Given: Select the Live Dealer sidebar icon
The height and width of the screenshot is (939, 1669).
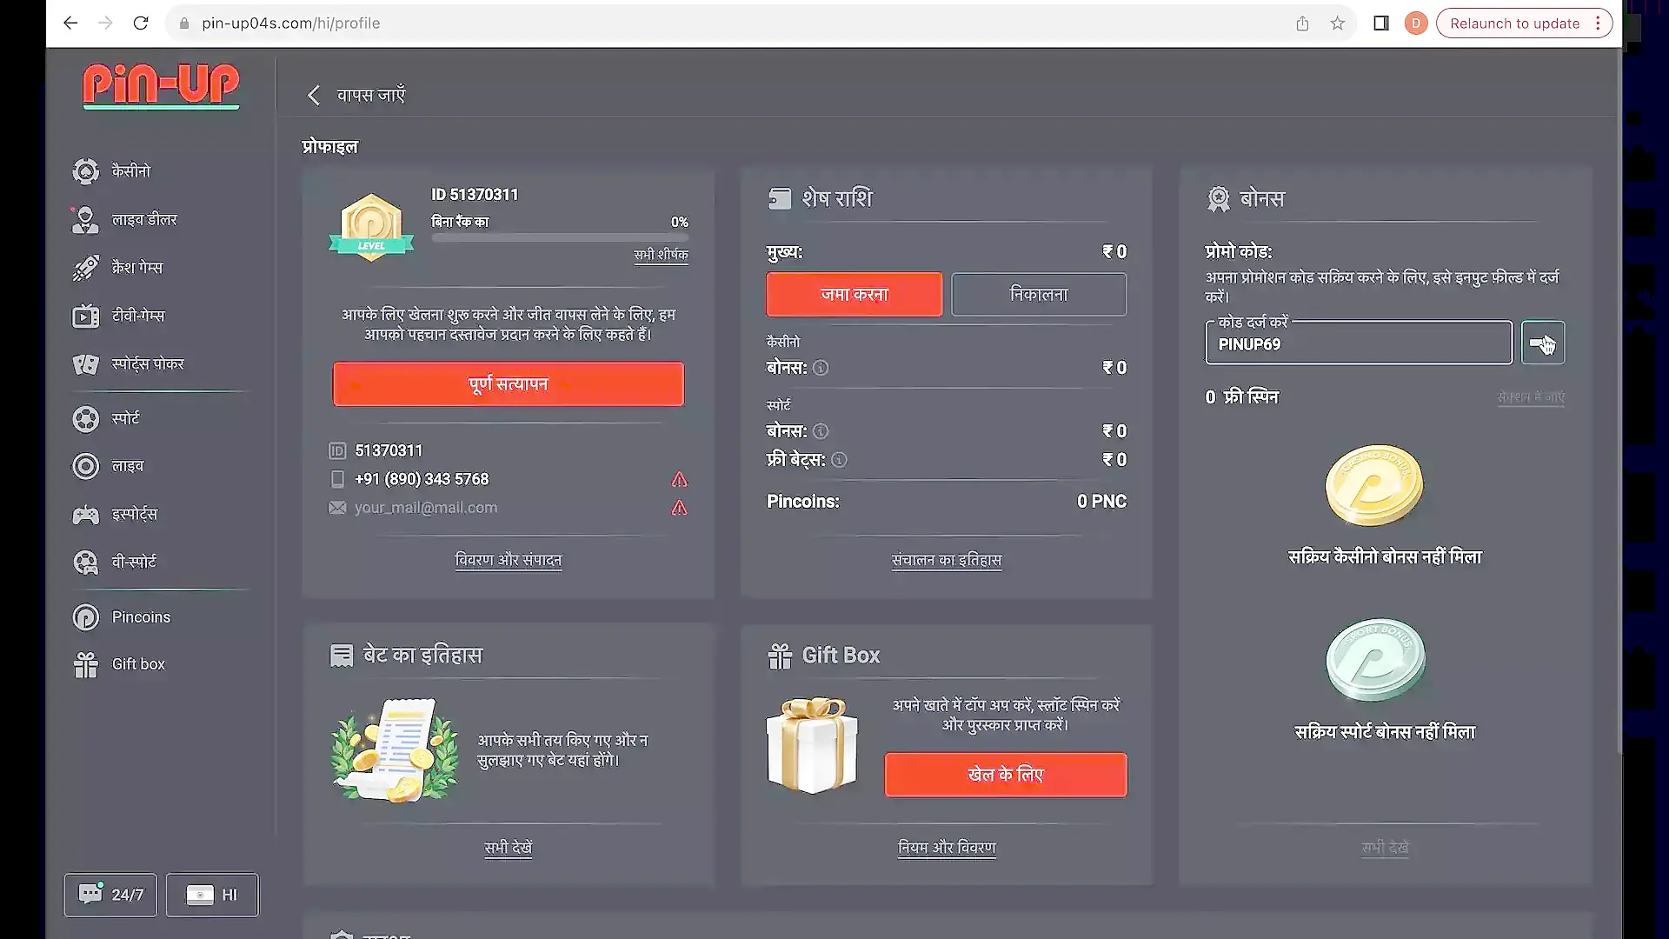Looking at the screenshot, I should pos(85,220).
